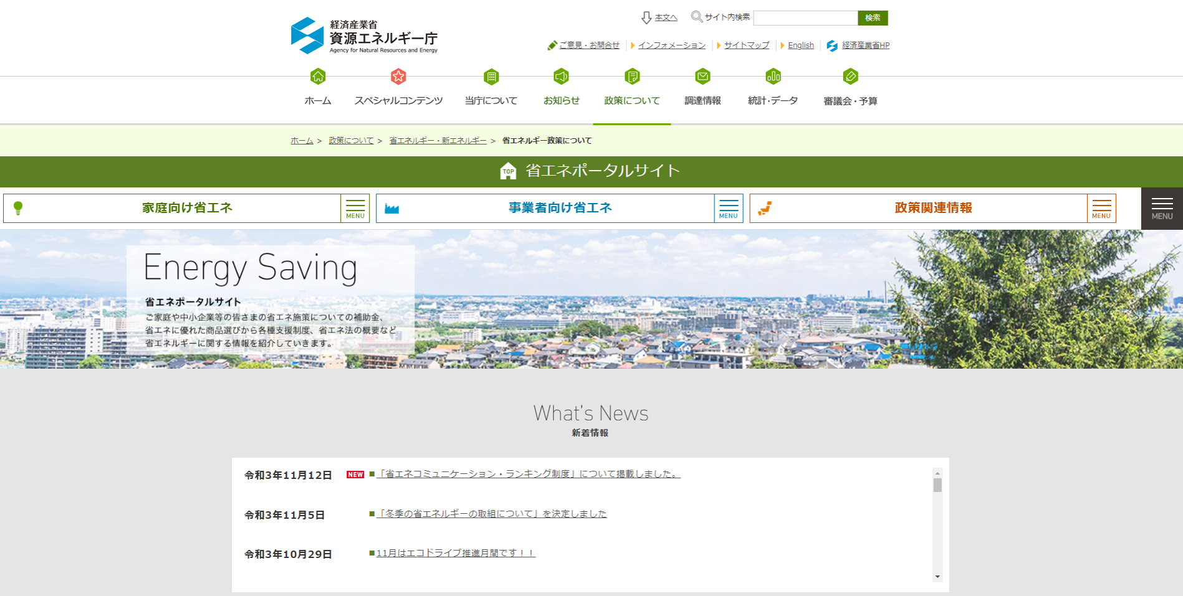Click the news list scrollbar down arrow
The width and height of the screenshot is (1183, 596).
[x=937, y=577]
